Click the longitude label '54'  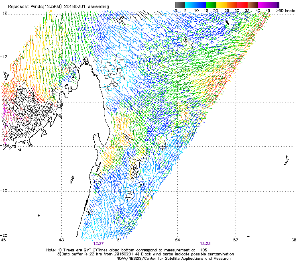(x=177, y=240)
